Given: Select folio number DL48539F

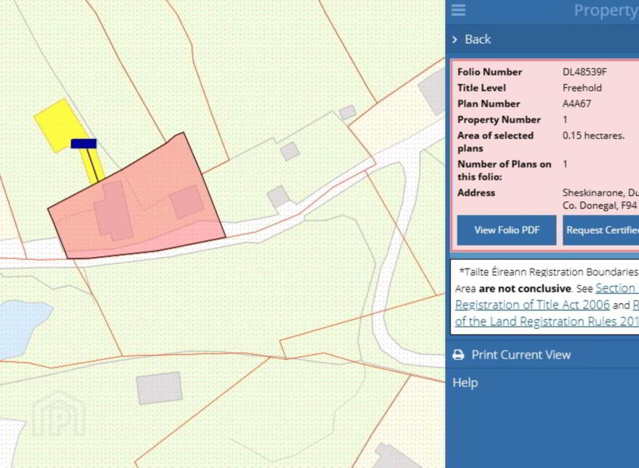Looking at the screenshot, I should [x=585, y=72].
